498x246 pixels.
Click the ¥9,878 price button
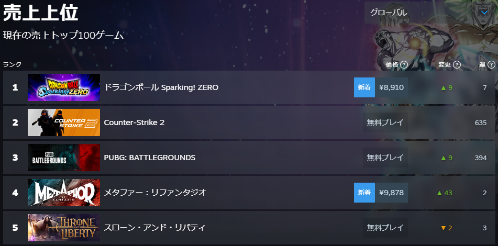click(x=391, y=193)
